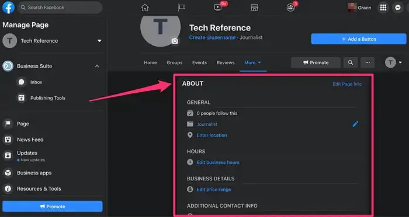
Task: Click the Enter location link
Action: click(x=212, y=135)
